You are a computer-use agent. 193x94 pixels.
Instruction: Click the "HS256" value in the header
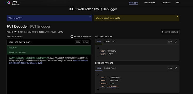(x=111, y=51)
